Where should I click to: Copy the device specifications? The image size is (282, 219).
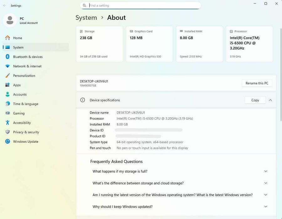coord(255,100)
